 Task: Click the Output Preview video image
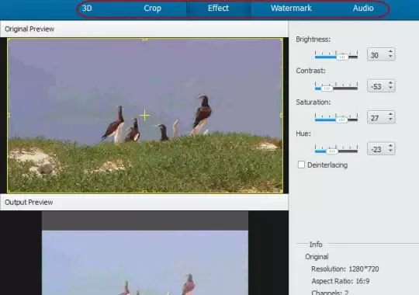pyautogui.click(x=145, y=262)
